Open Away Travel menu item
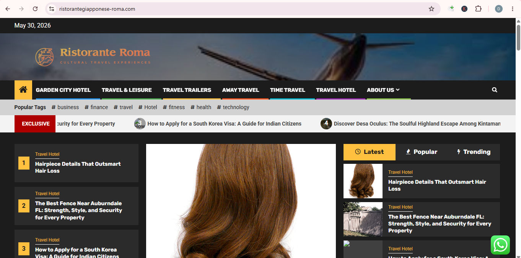Screen dimensions: 521x258 [x=241, y=90]
